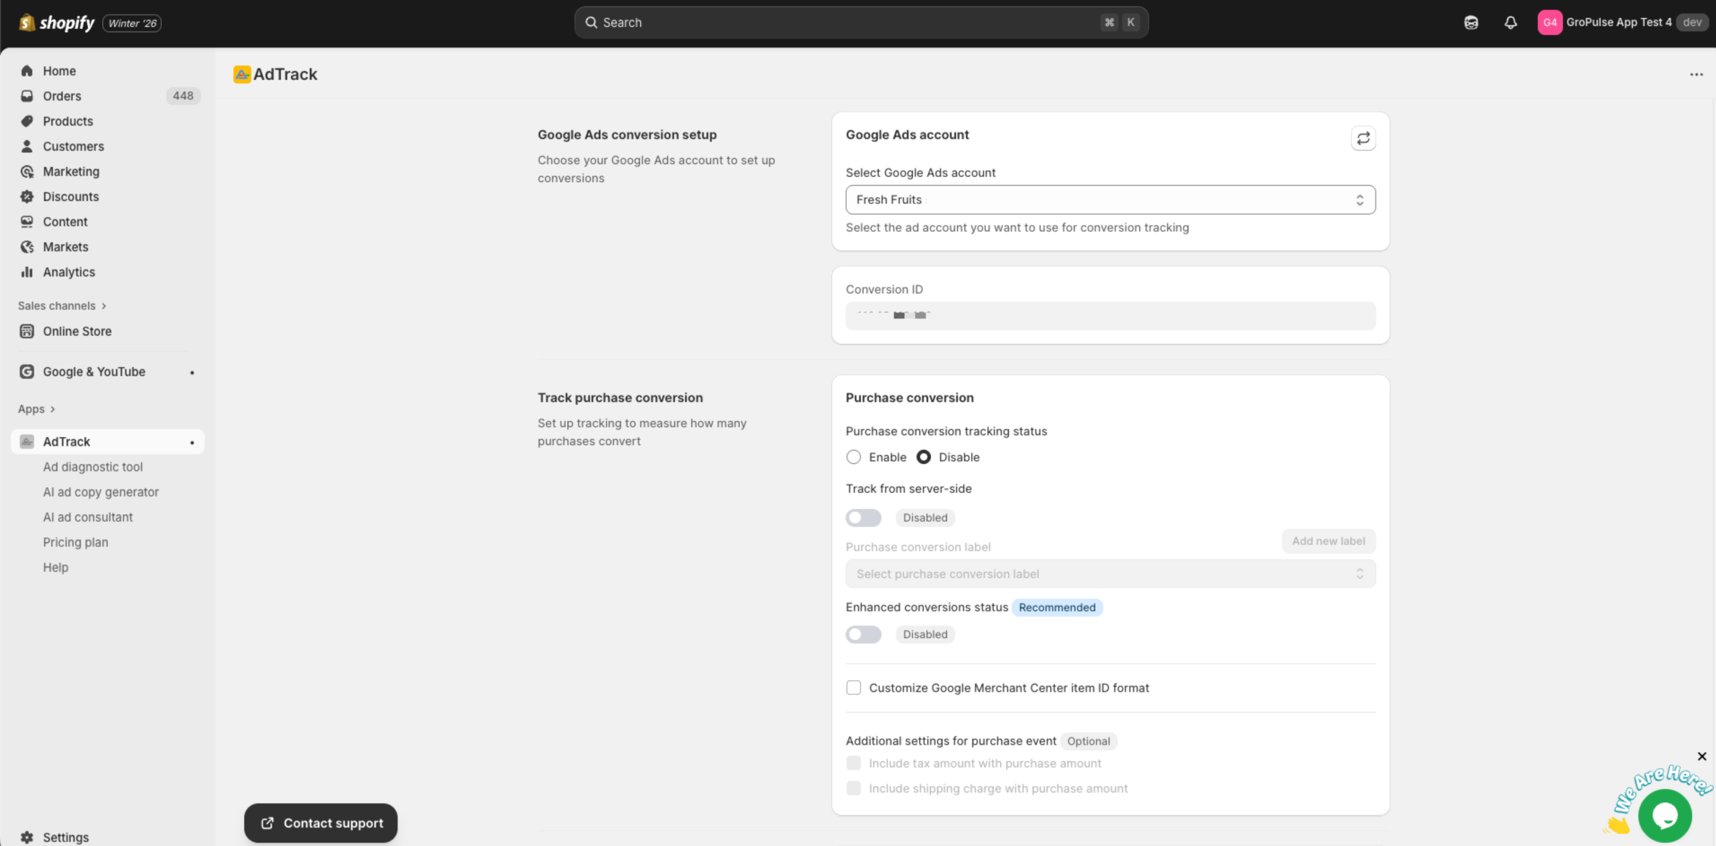Go to Pricing plan menu item
The image size is (1716, 846).
point(75,542)
